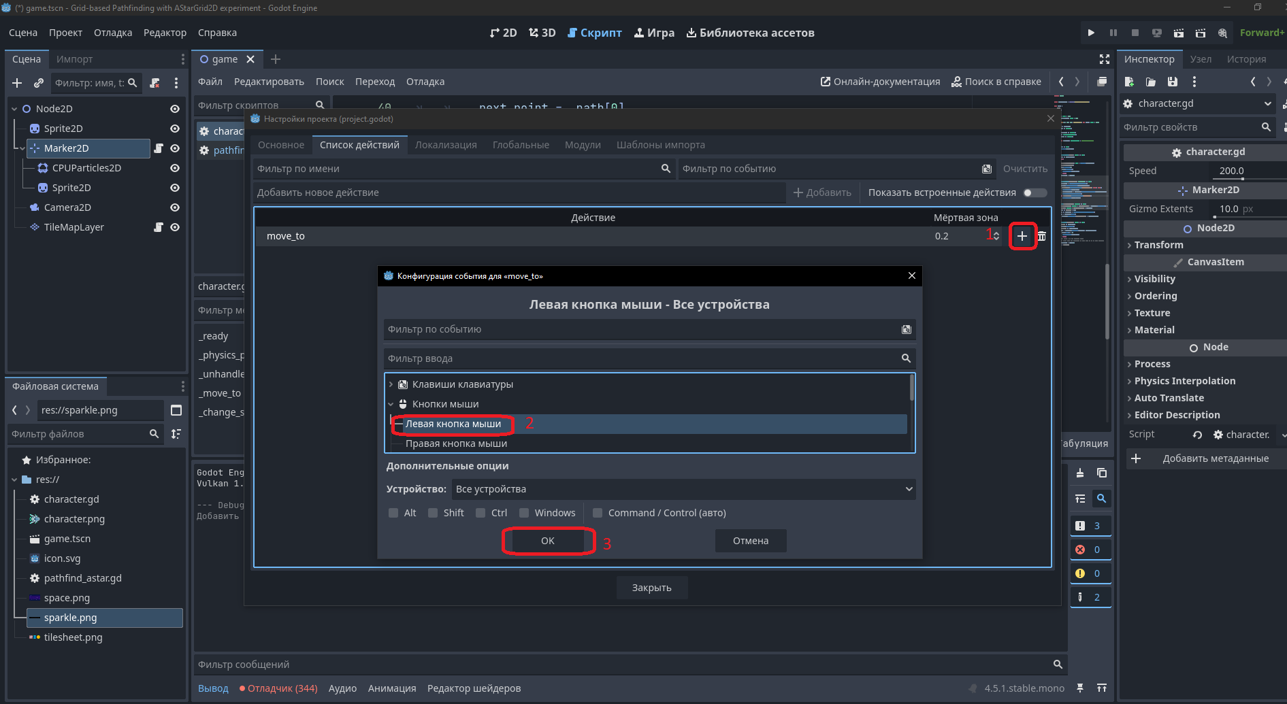The height and width of the screenshot is (704, 1287).
Task: Add new node with plus icon in Scene dock
Action: (x=17, y=83)
